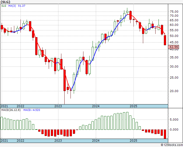Click the 65.00 price axis label

(x=174, y=20)
